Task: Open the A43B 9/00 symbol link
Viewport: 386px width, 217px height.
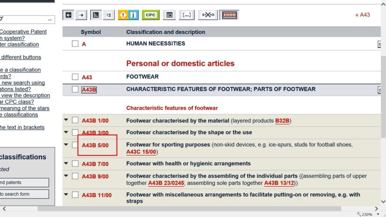Action: (95, 176)
